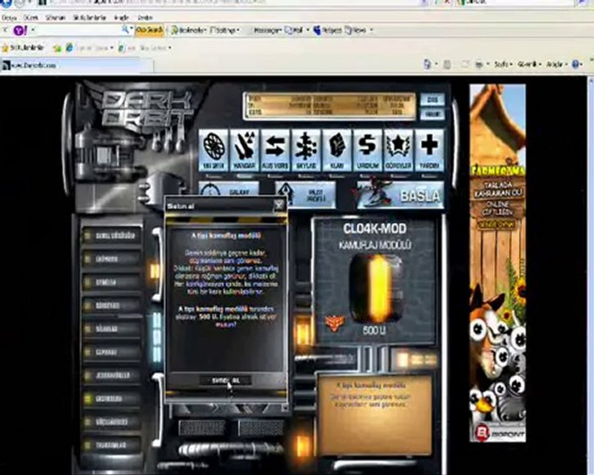Open the Uridium dollar icon
Viewport: 594px width, 475px height.
(368, 150)
